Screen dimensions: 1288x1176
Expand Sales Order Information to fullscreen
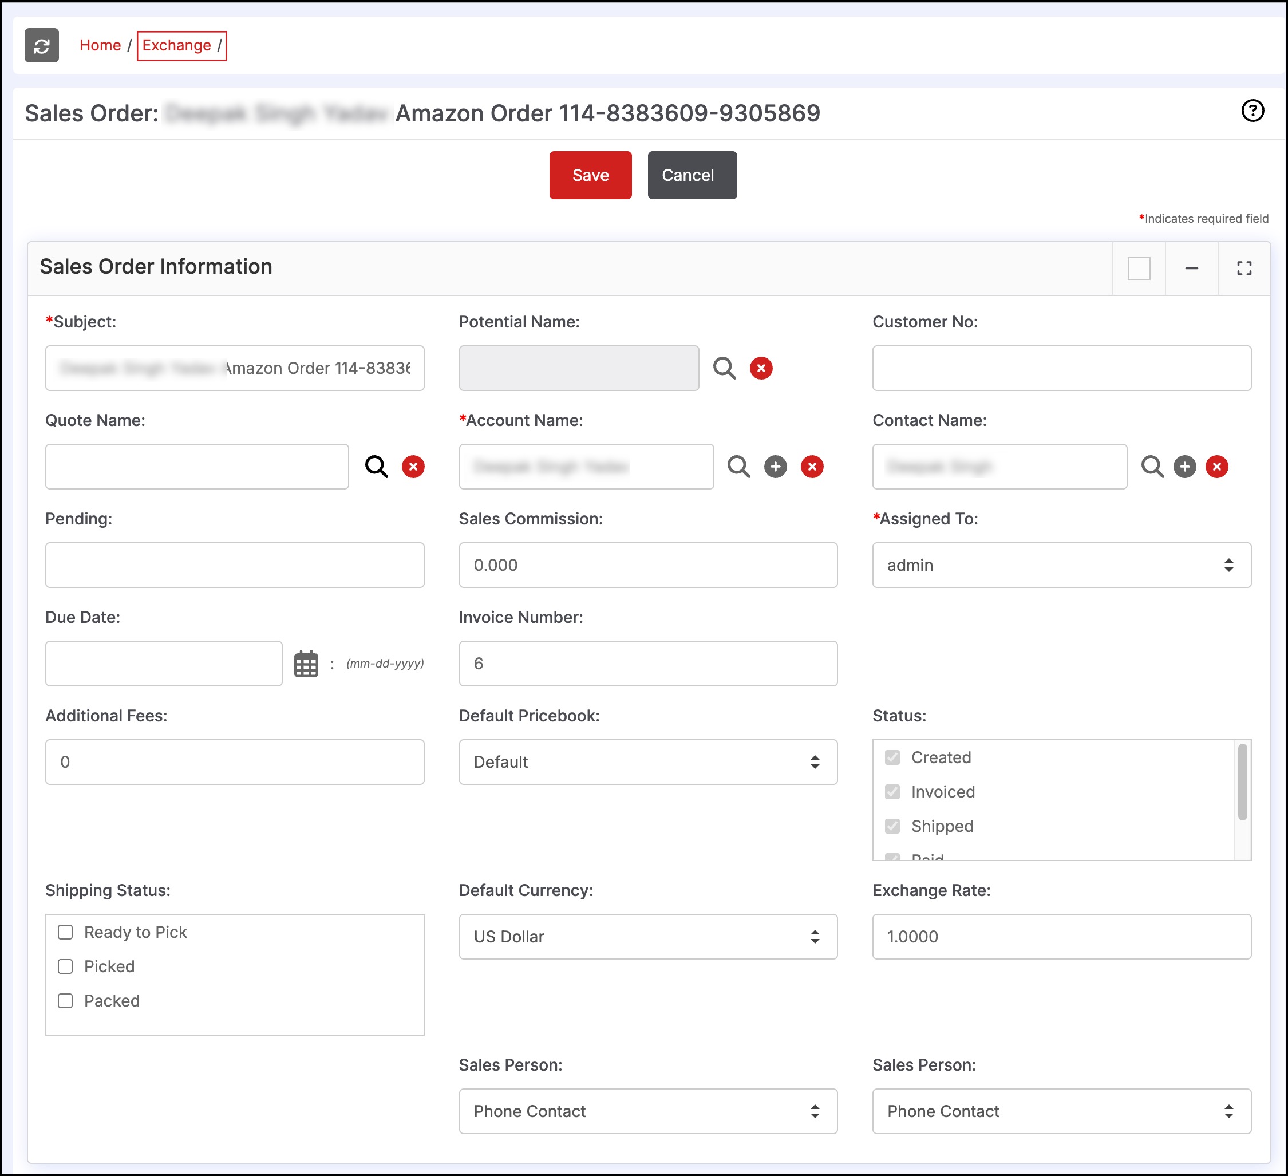pyautogui.click(x=1244, y=269)
